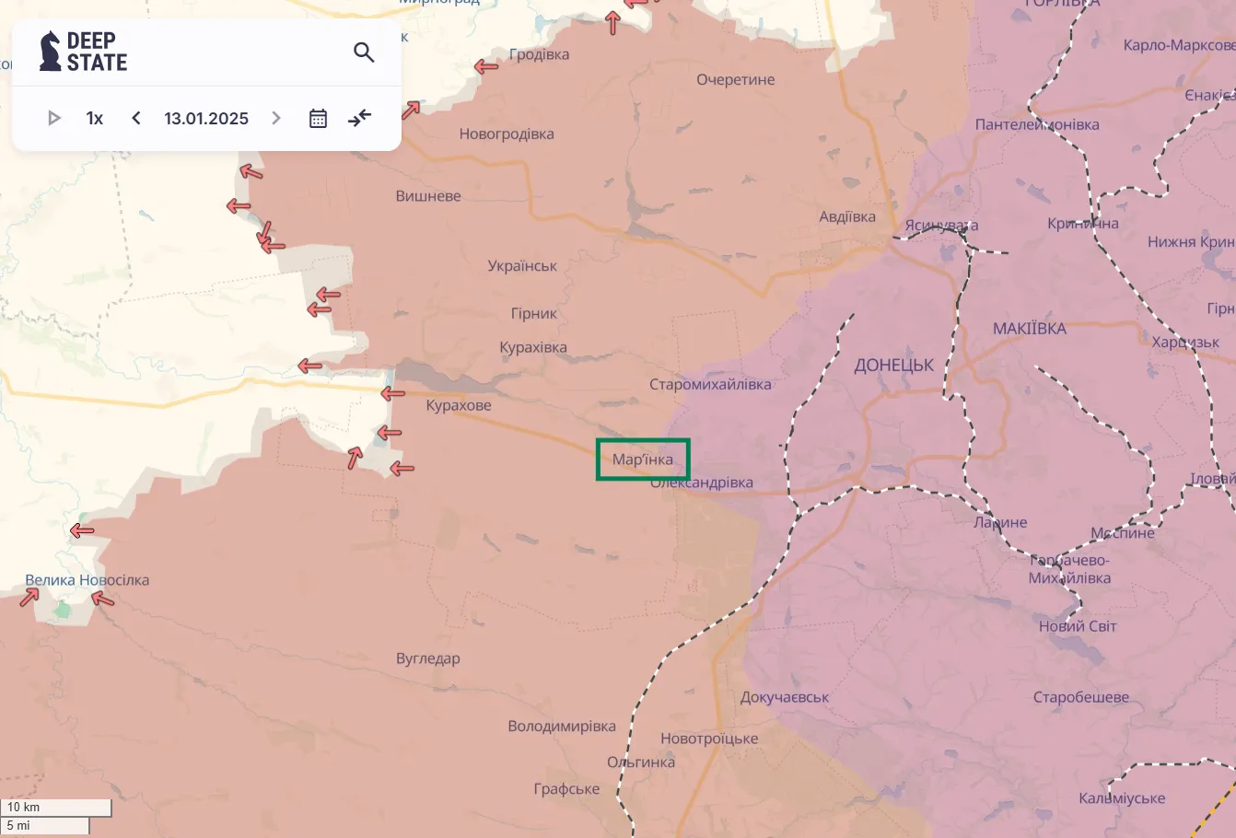The image size is (1236, 838).
Task: Click the attack arrow left of Курахове
Action: pos(393,393)
